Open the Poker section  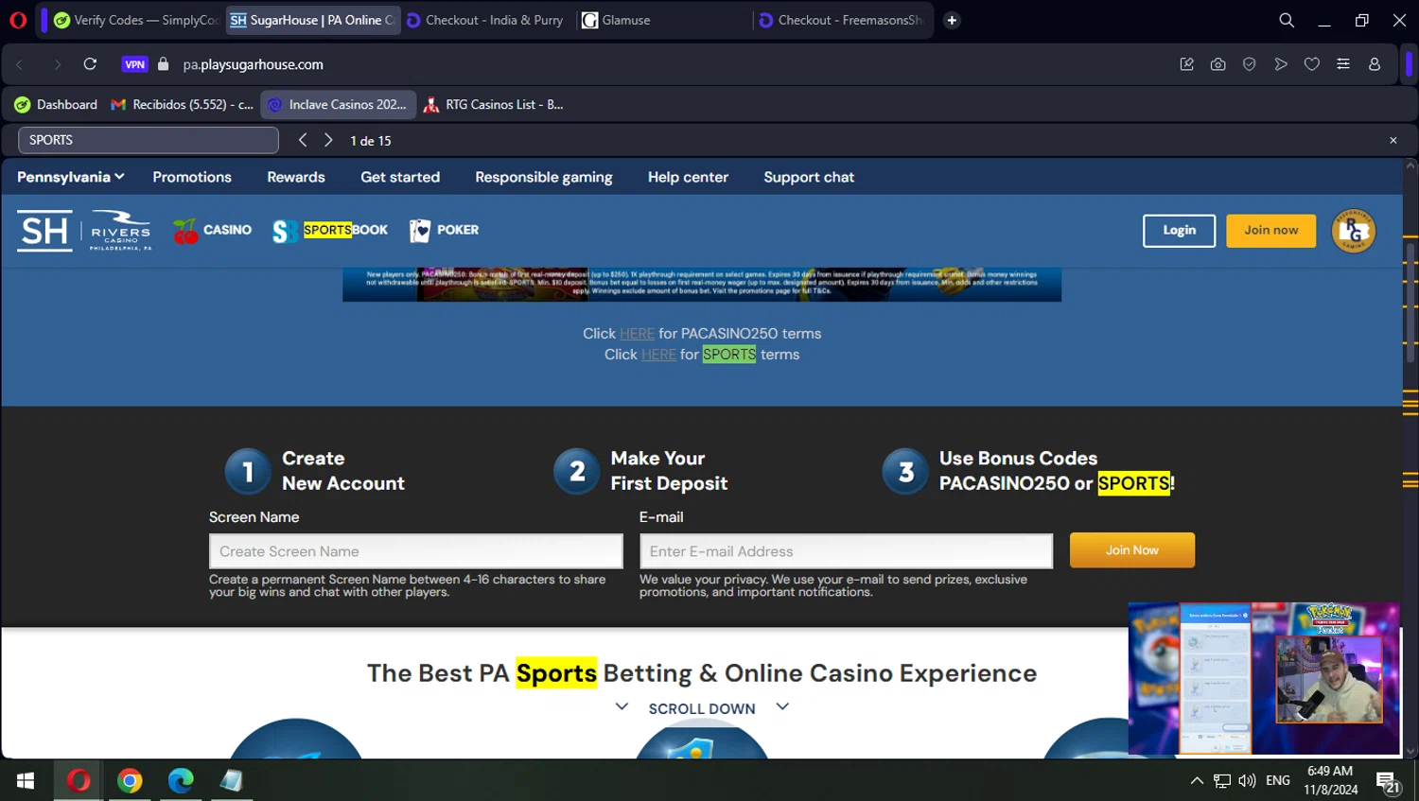point(445,230)
